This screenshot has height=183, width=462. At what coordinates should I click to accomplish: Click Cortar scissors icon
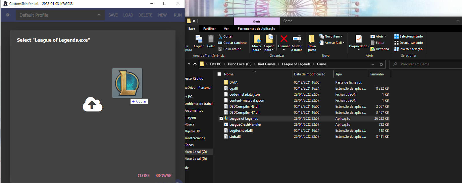pyautogui.click(x=220, y=36)
